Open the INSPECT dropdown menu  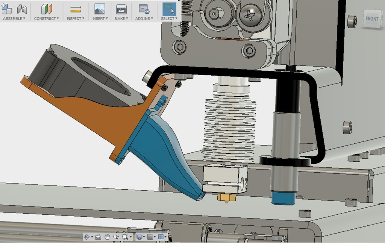tap(75, 18)
